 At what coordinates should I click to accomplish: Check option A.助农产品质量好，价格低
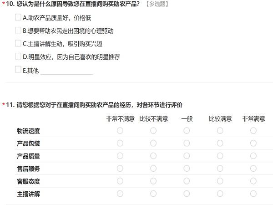point(18,18)
